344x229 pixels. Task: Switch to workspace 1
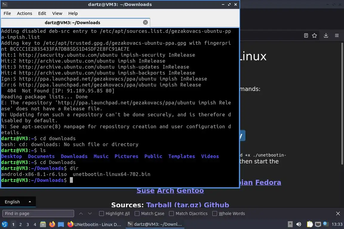pos(13,225)
